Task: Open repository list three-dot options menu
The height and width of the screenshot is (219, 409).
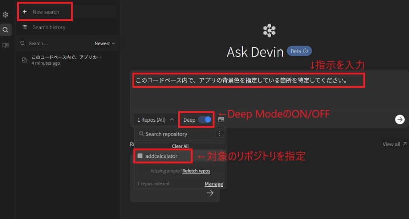Action: point(219,134)
